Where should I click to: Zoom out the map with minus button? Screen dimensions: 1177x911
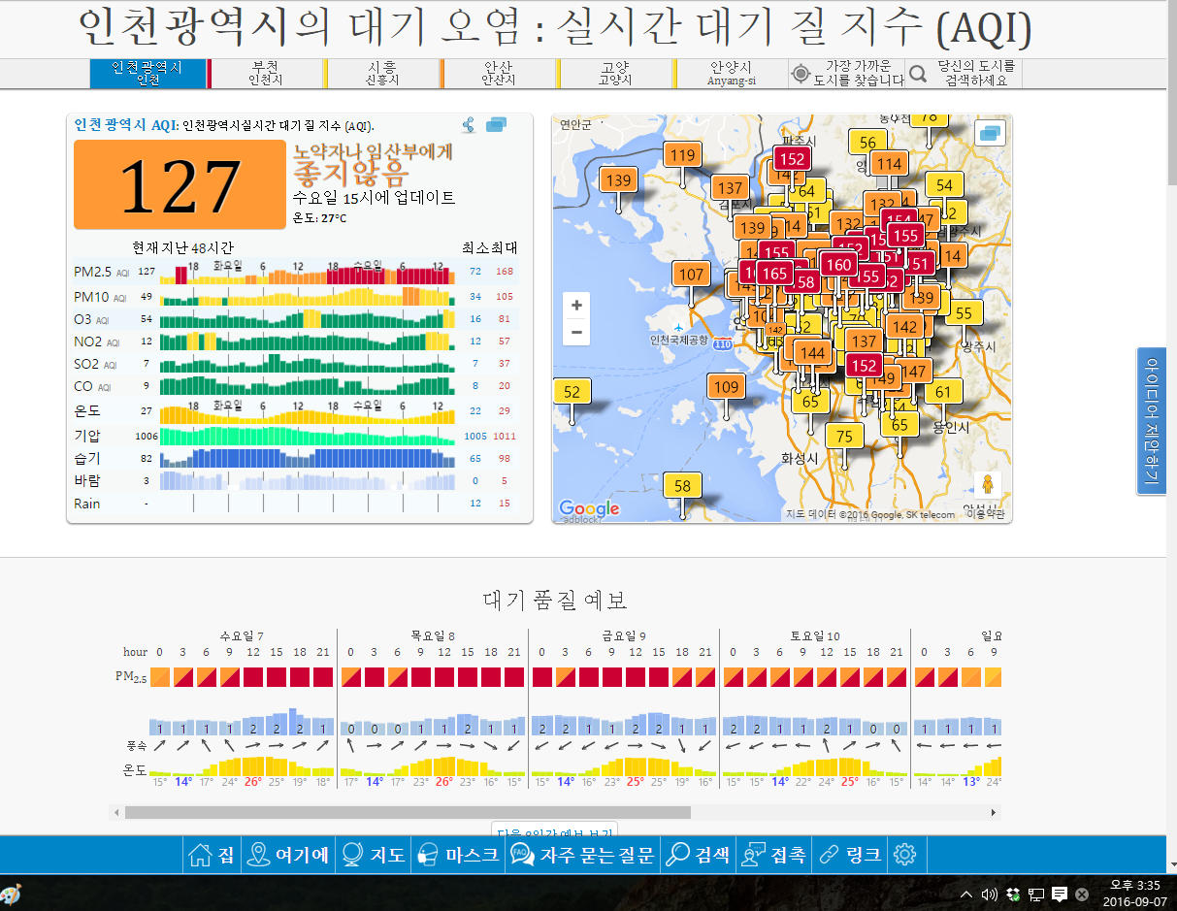pyautogui.click(x=576, y=332)
